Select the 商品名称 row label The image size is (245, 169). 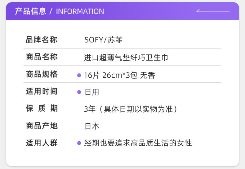[x=42, y=57]
